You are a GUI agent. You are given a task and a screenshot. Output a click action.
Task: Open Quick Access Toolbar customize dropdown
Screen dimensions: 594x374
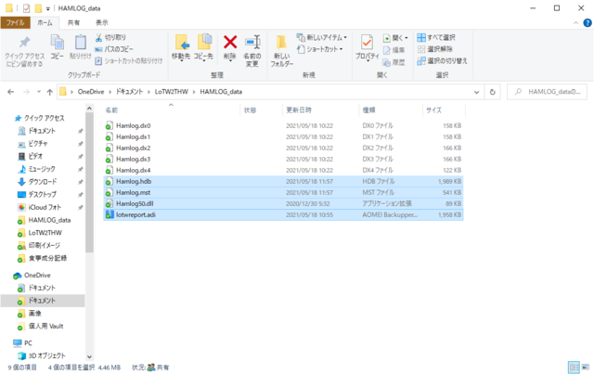pyautogui.click(x=48, y=8)
